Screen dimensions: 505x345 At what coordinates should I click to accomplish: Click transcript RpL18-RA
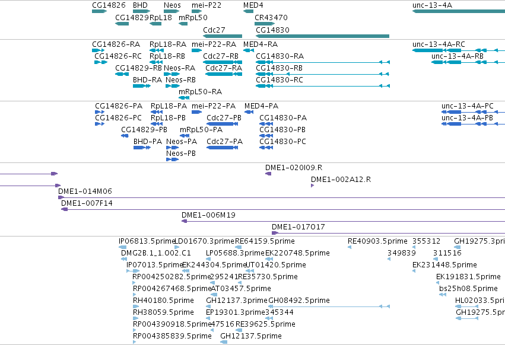point(157,50)
